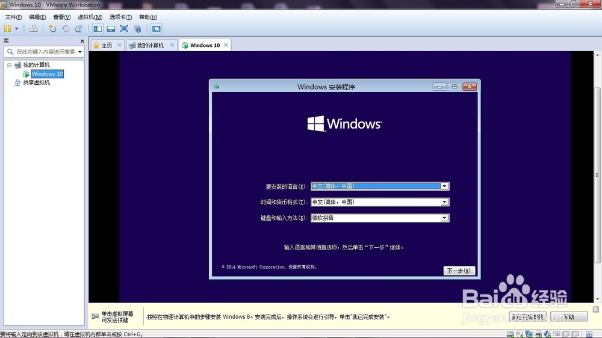The height and width of the screenshot is (338, 602).
Task: Open the 查看(V) menu
Action: [62, 17]
